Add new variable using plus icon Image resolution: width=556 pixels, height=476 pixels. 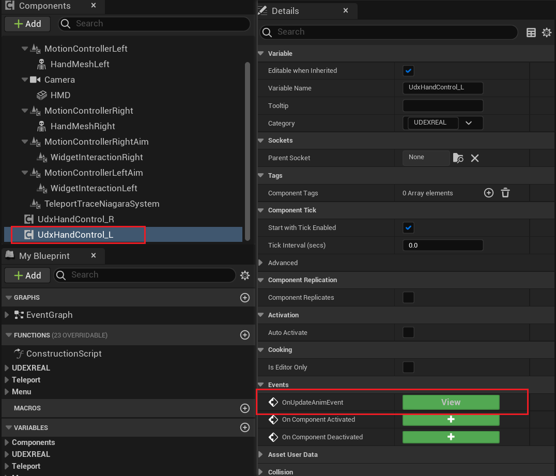(245, 427)
